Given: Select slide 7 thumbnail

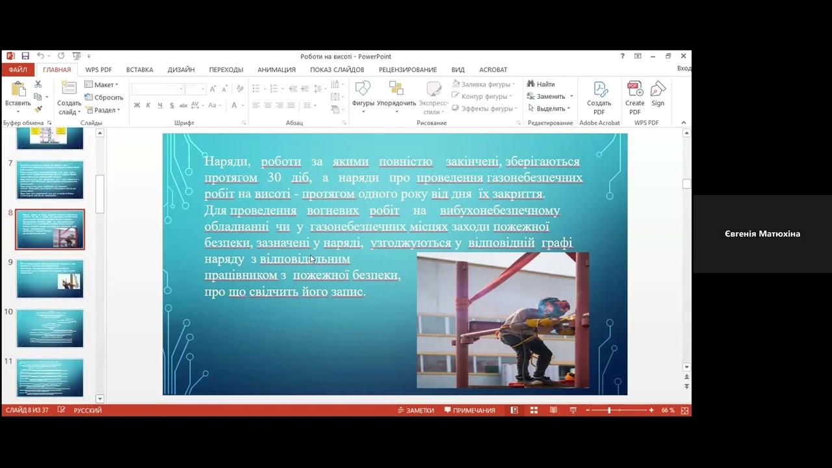Looking at the screenshot, I should 50,180.
